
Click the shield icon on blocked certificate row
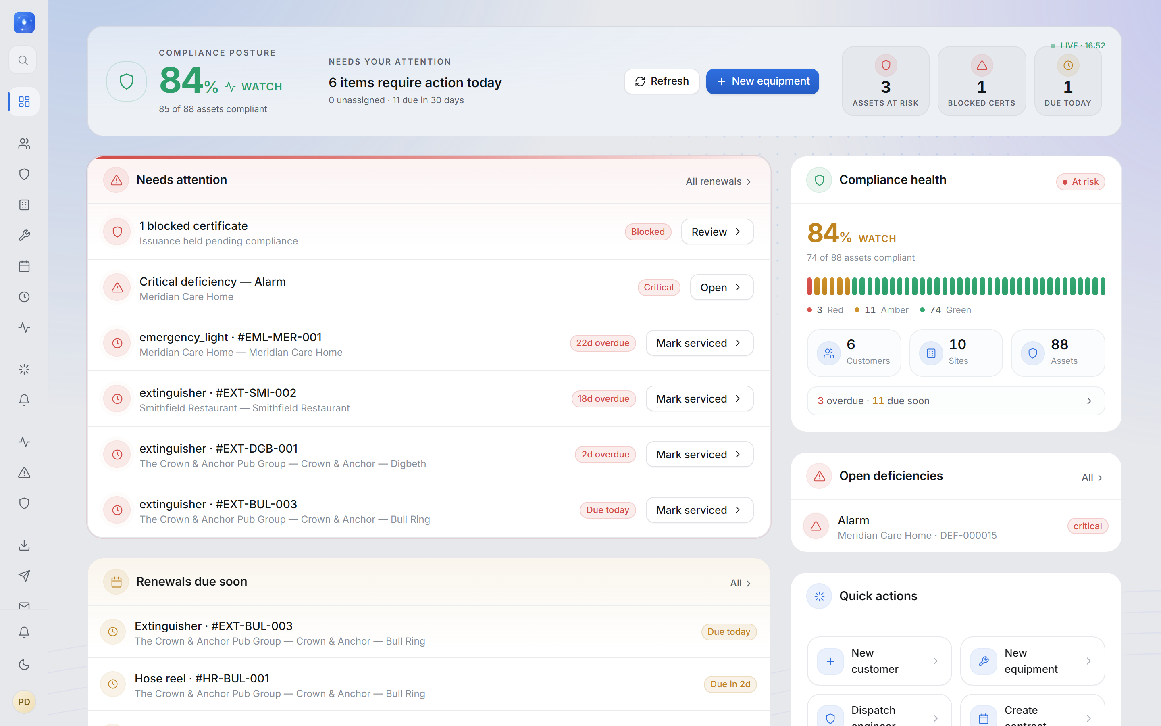(x=117, y=232)
